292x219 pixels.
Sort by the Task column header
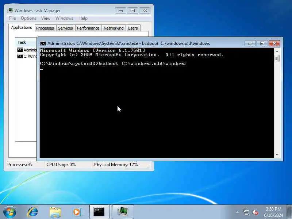(x=26, y=42)
